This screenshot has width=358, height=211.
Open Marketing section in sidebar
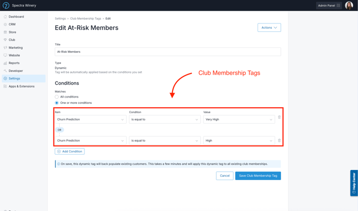click(15, 47)
